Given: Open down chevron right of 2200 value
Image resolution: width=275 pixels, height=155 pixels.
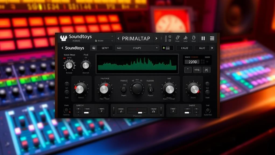Looking at the screenshot, I should [207, 62].
